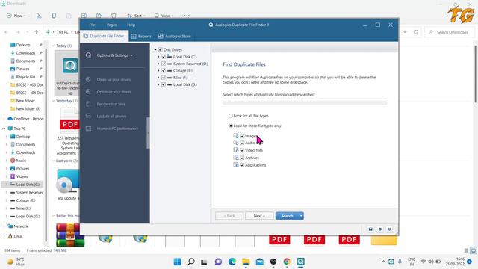Screen dimensions: 478x269
Task: Select Look for these file types only
Action: [231, 126]
